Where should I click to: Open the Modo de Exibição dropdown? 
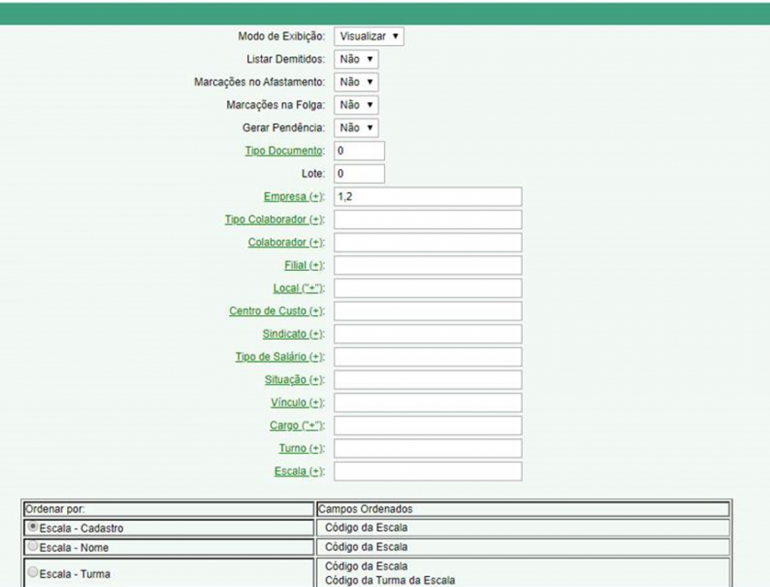pyautogui.click(x=369, y=37)
